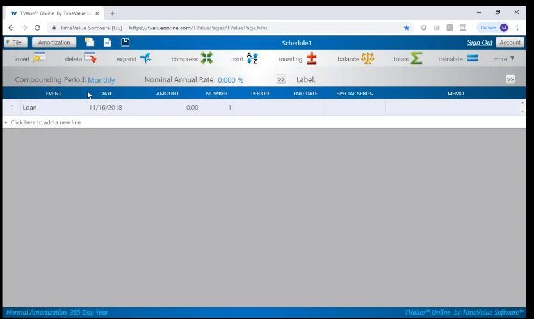Save schedule with floppy disk icon
This screenshot has height=319, width=534.
(x=125, y=43)
